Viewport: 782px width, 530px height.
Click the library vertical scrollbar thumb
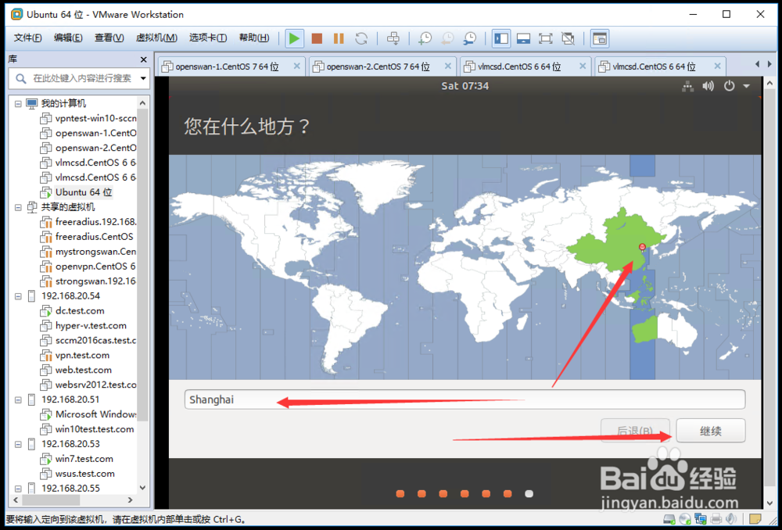tap(142, 265)
